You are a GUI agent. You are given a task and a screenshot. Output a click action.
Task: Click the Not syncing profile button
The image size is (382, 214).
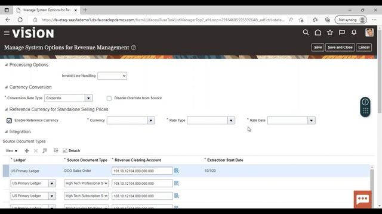[x=351, y=20]
